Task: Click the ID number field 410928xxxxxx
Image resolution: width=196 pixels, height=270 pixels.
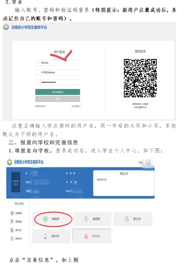Action: (57, 72)
